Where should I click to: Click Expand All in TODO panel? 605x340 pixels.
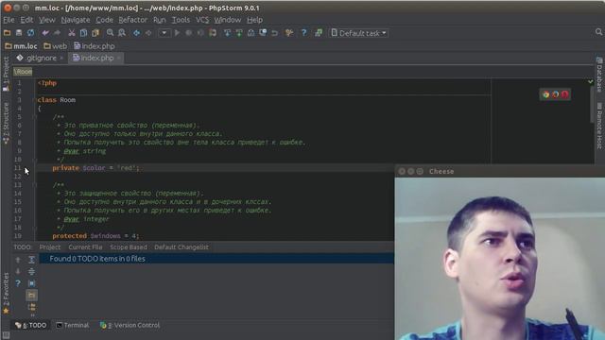coord(31,261)
